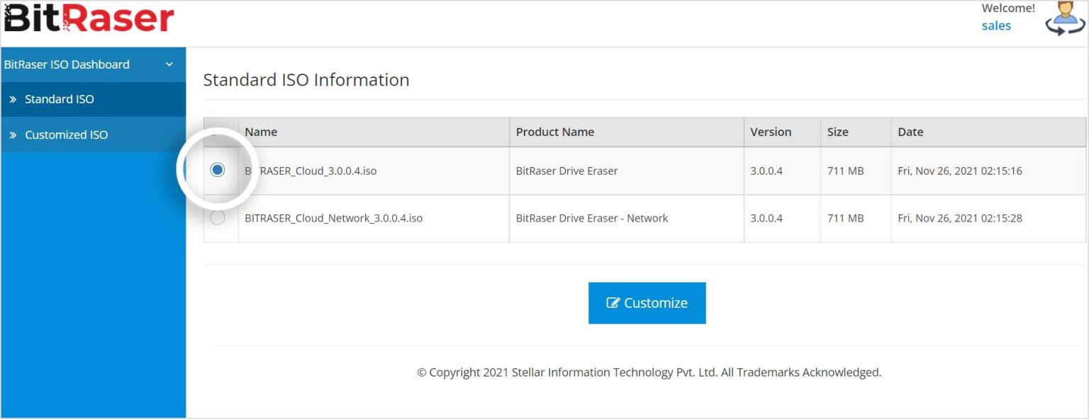
Task: Click the edit icon inside Customize button
Action: click(613, 302)
